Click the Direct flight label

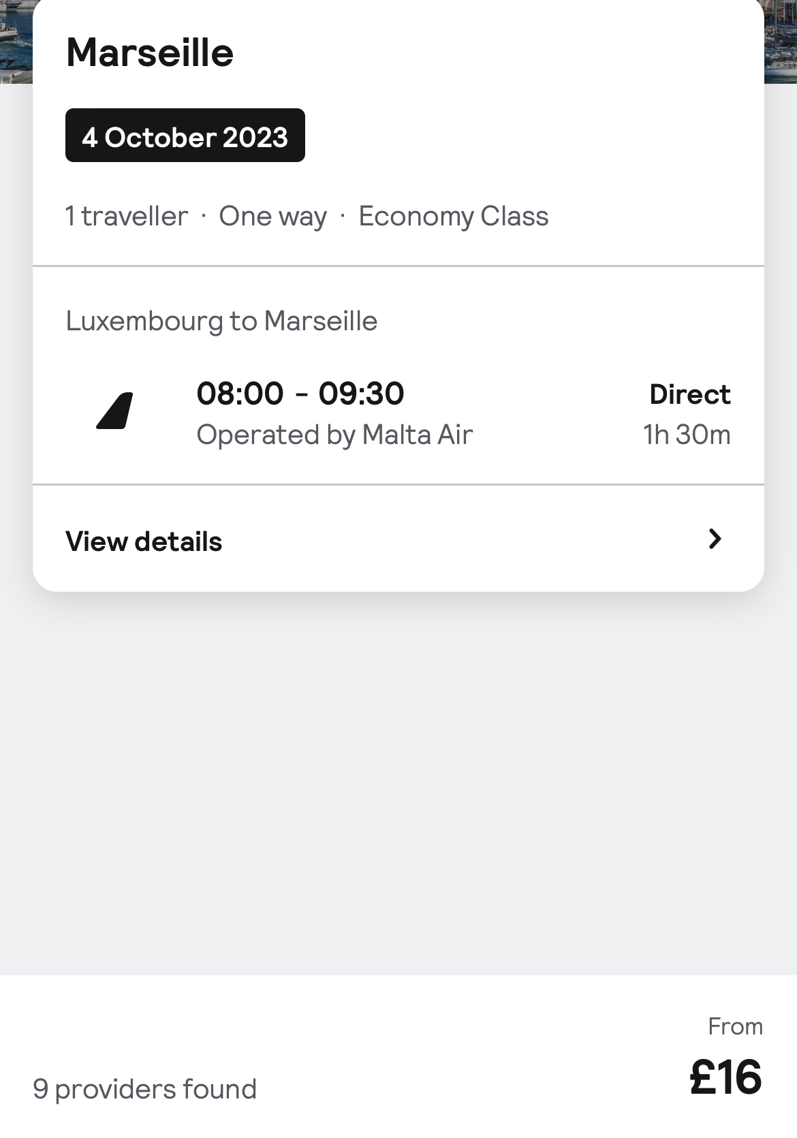(x=690, y=394)
